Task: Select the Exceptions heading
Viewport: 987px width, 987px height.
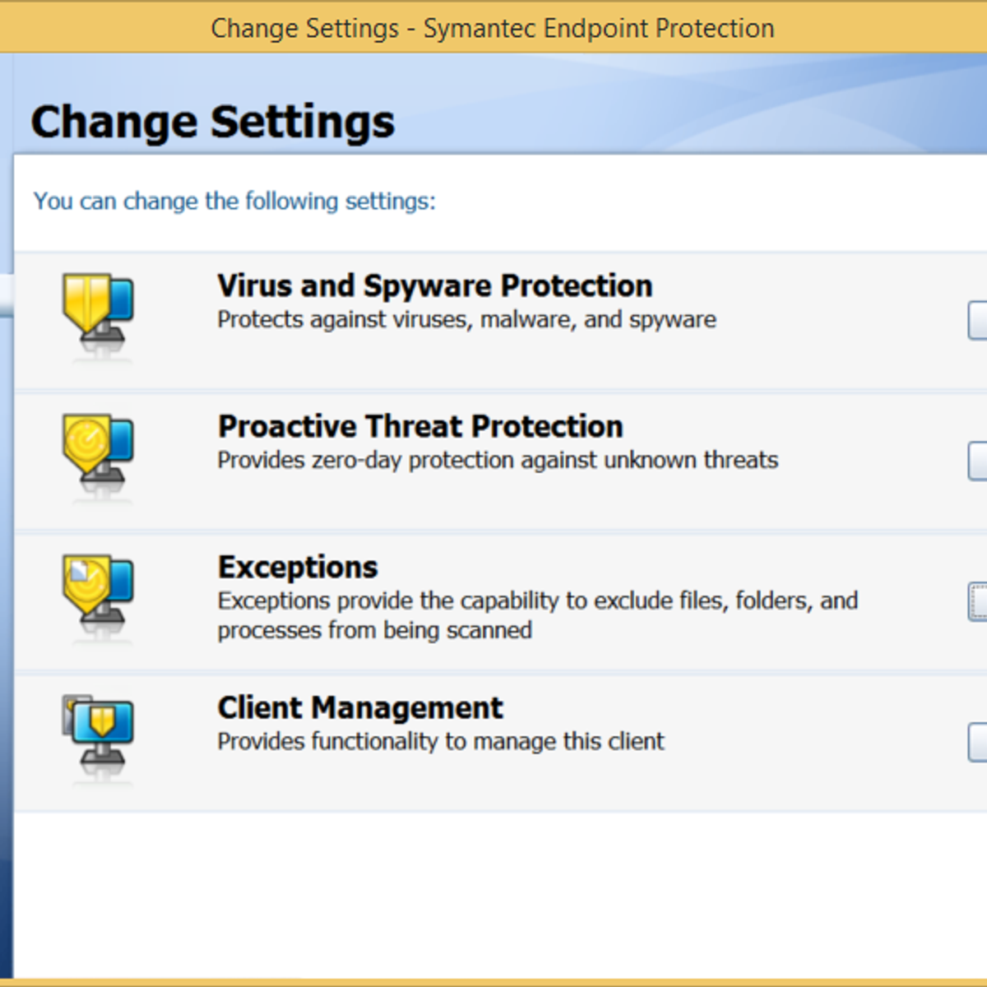Action: pyautogui.click(x=297, y=568)
